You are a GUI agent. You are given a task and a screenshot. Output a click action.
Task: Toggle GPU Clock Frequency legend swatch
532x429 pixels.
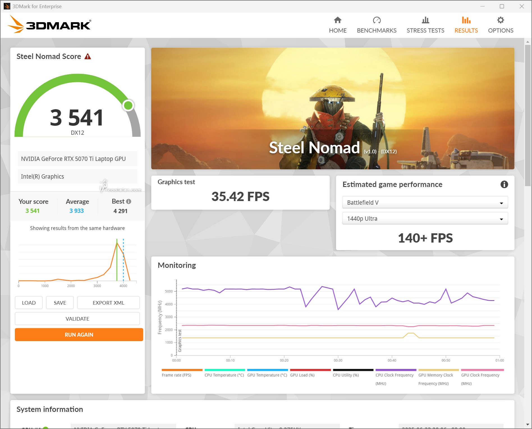[x=482, y=370]
